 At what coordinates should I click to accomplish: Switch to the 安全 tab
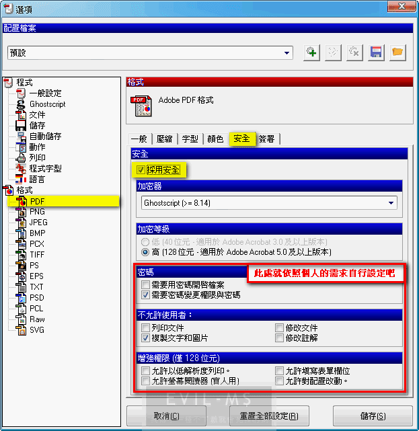point(242,139)
